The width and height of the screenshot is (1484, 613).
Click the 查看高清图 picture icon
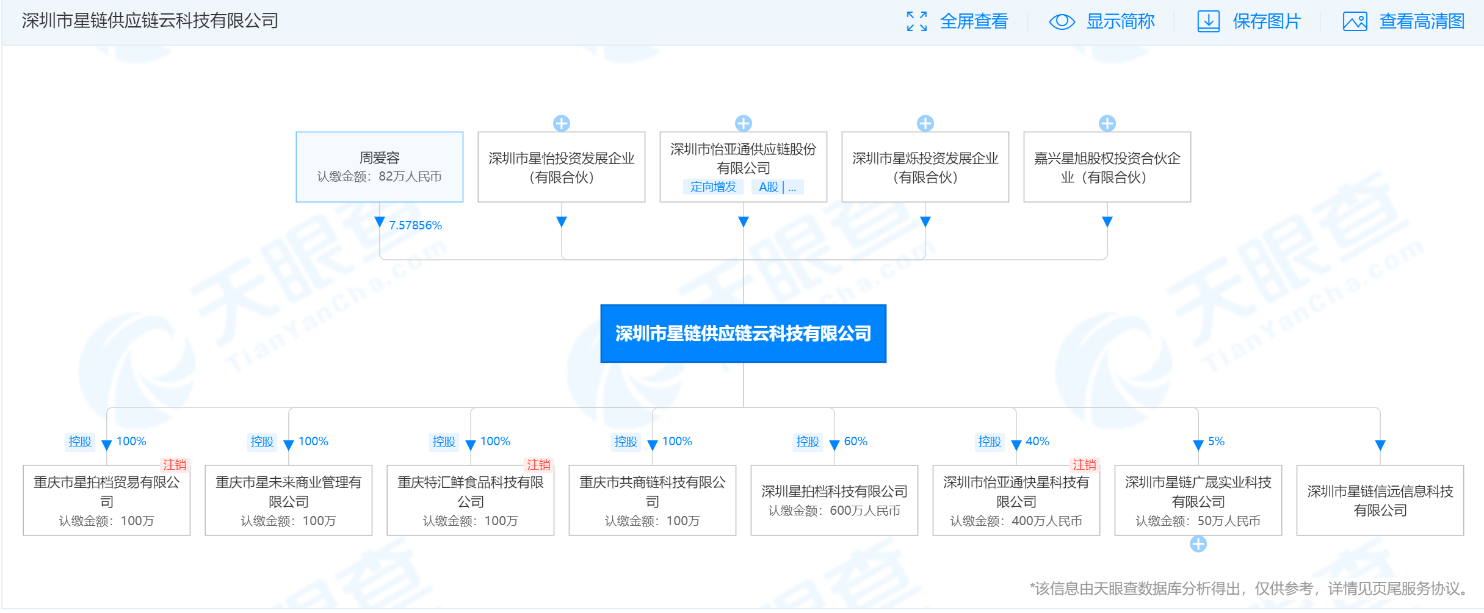click(1355, 21)
